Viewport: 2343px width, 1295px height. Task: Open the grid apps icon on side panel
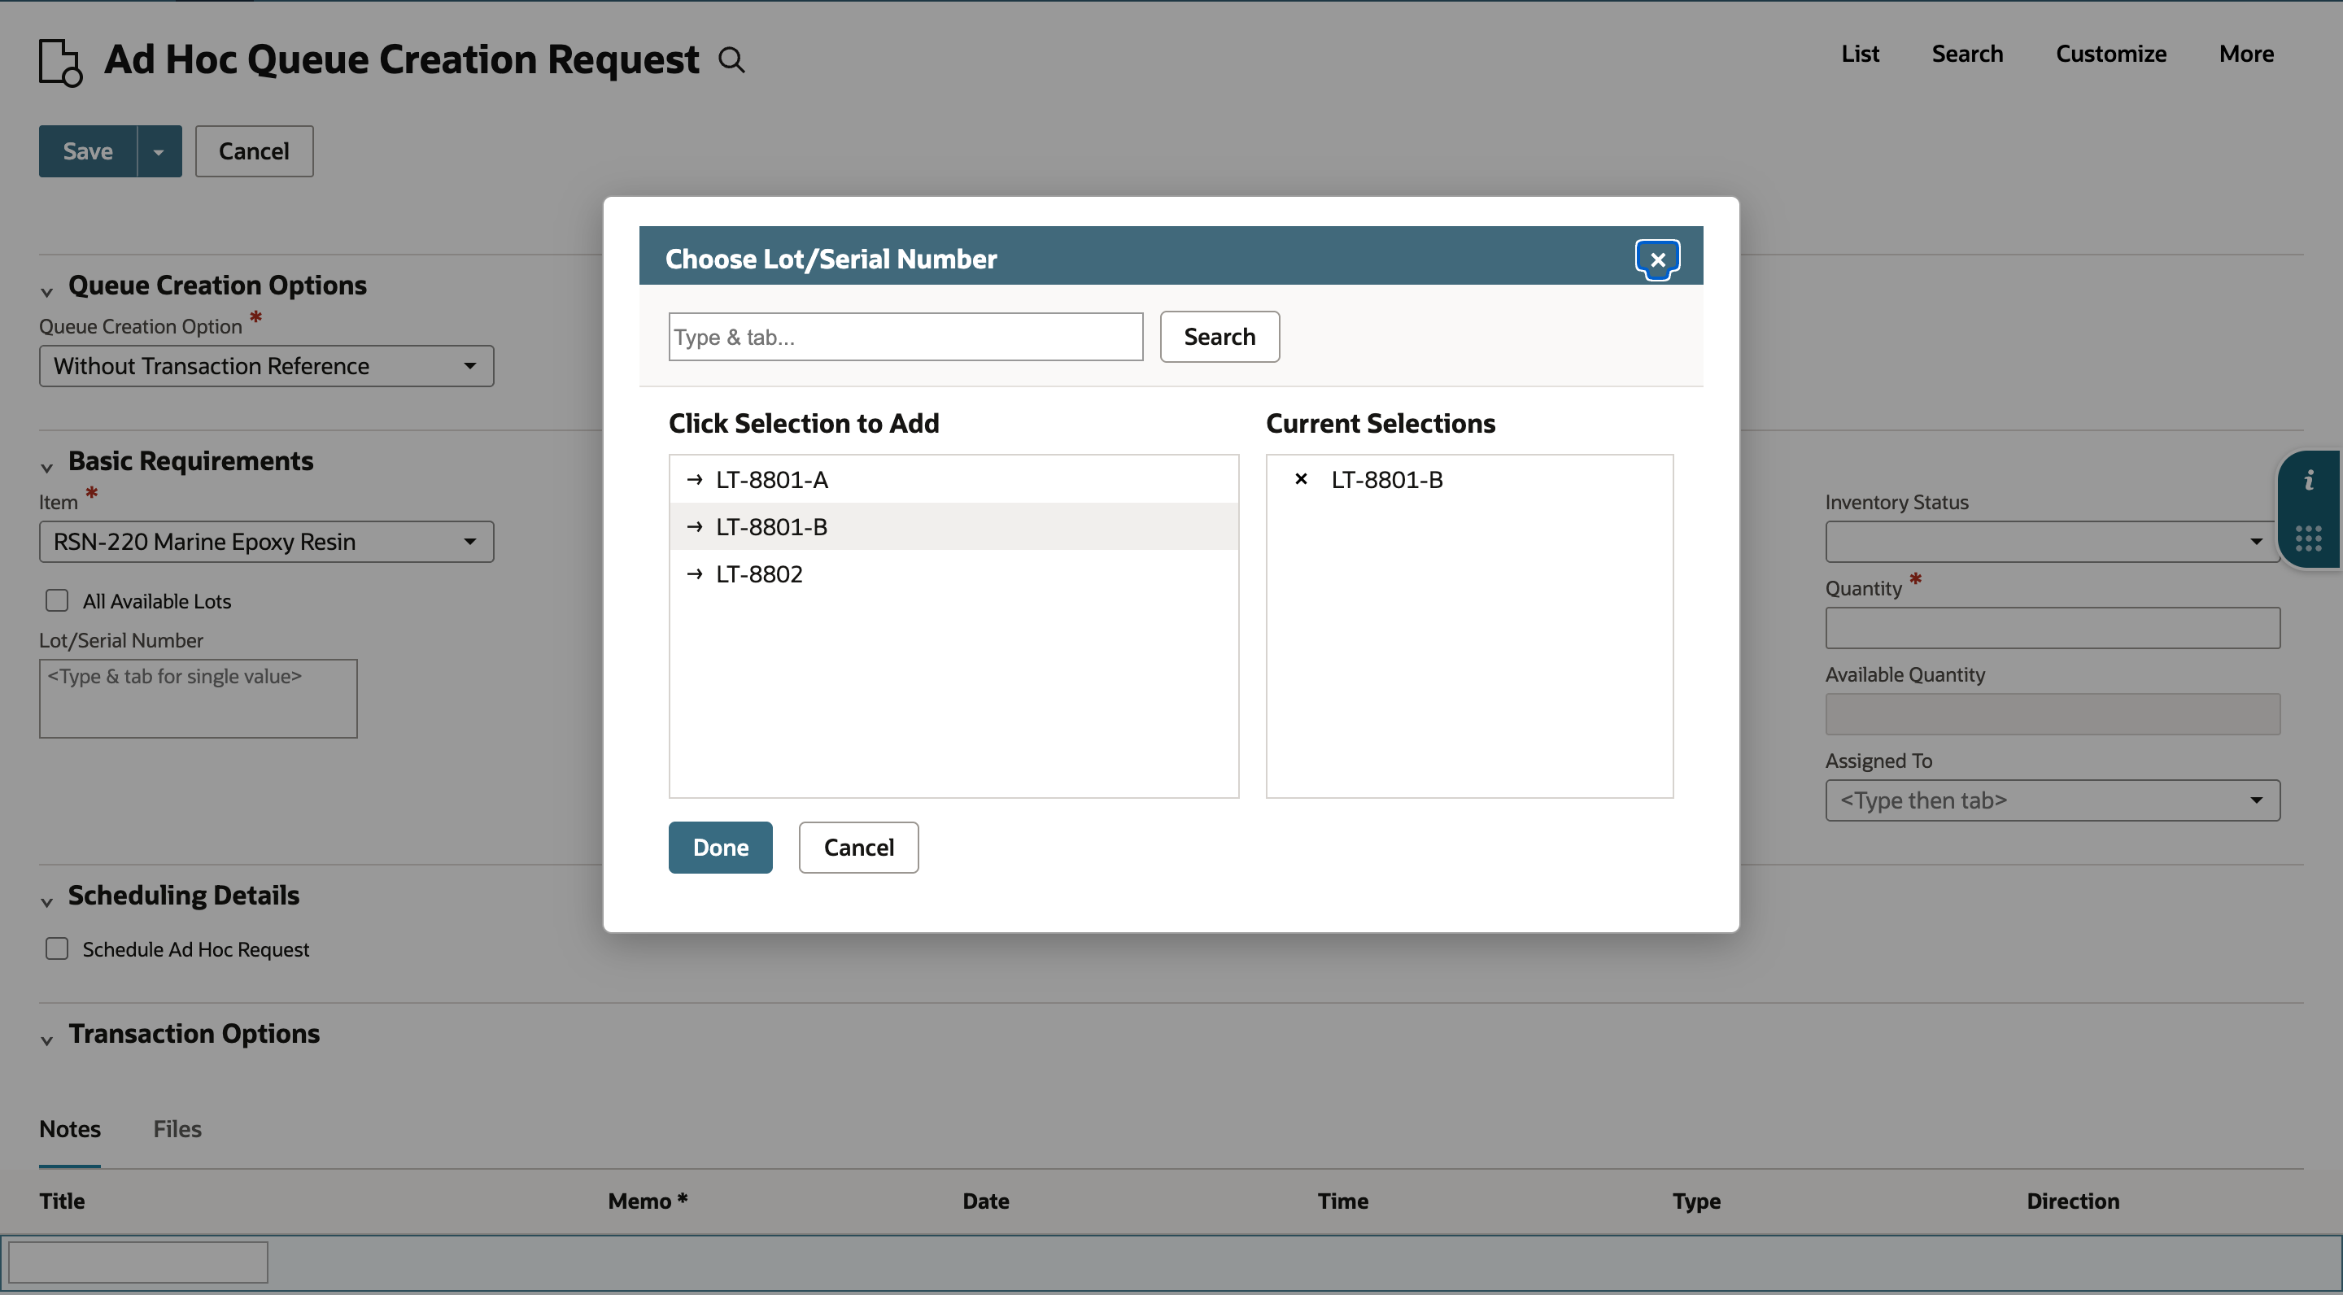pos(2309,538)
